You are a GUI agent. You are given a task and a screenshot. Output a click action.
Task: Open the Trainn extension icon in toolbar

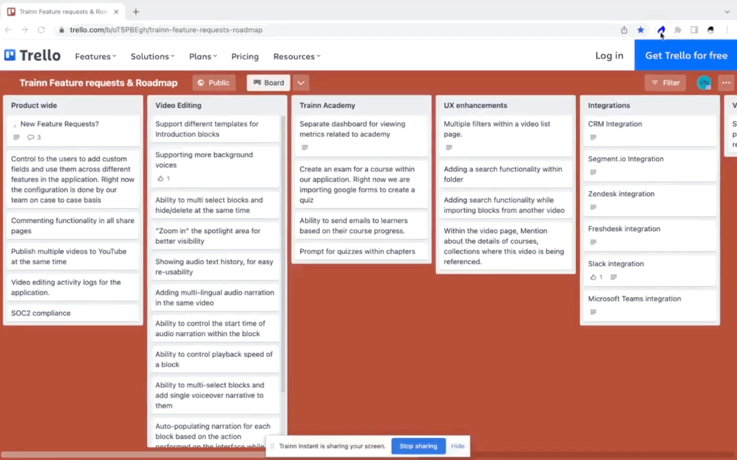point(661,29)
